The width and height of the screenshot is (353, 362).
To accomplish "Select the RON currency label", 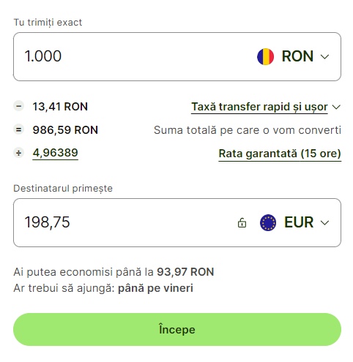I will (x=297, y=56).
